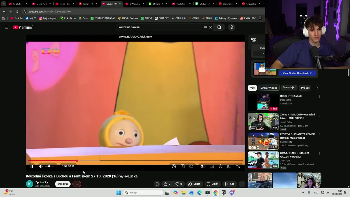This screenshot has height=197, width=350.
Task: Open browser apps grid icon
Action: tap(4, 18)
